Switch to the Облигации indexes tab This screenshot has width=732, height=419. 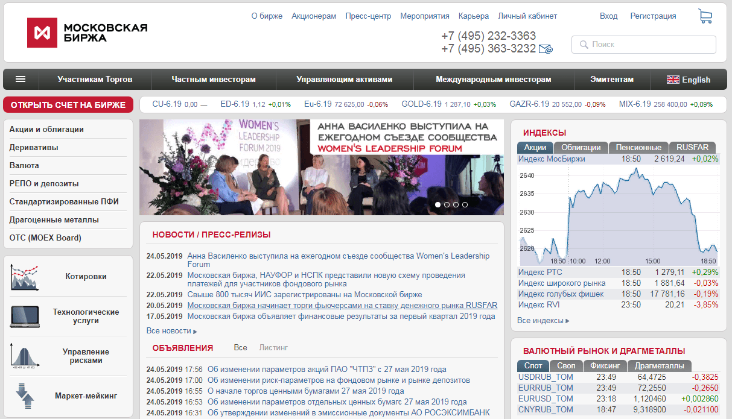coord(581,147)
